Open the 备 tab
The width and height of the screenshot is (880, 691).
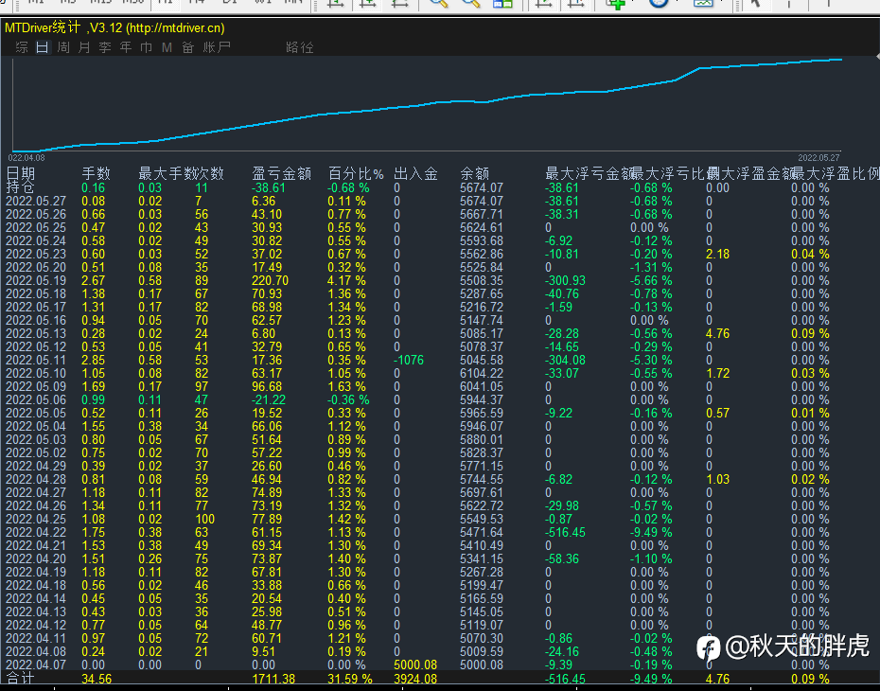(x=187, y=47)
